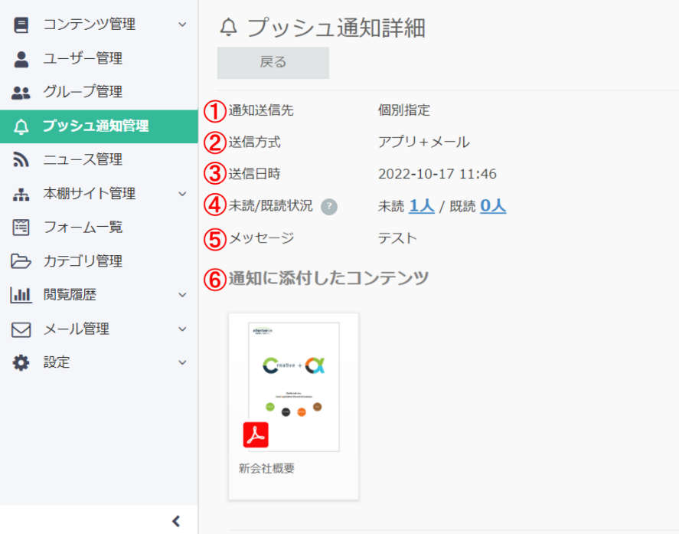
Task: Click the bell icon for プッシュ通知管理
Action: click(x=21, y=125)
